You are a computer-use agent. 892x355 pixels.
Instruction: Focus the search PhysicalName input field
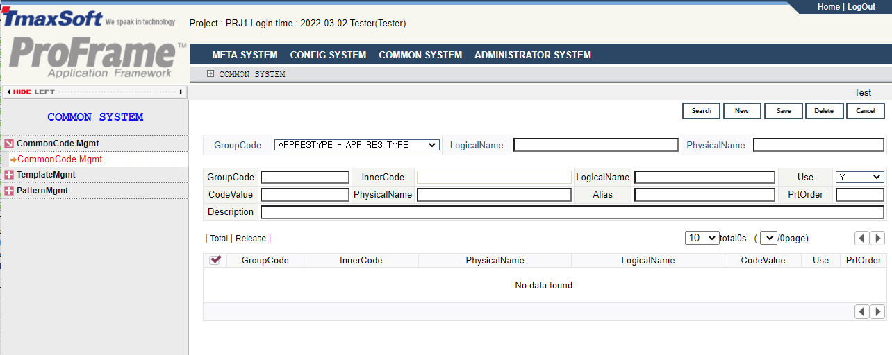point(819,145)
